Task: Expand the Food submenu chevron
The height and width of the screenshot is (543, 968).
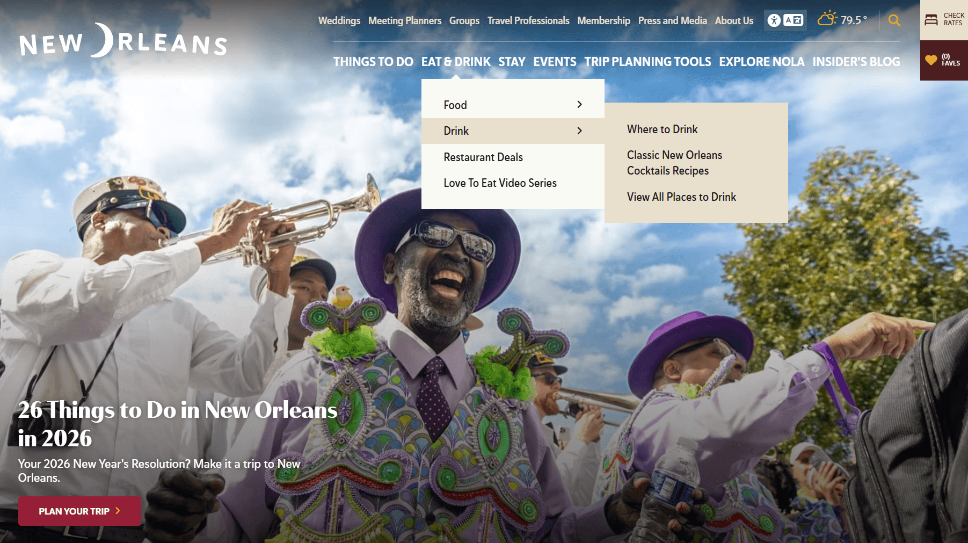Action: [x=580, y=105]
